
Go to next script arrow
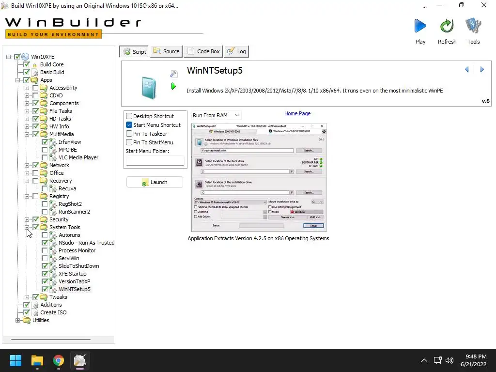pyautogui.click(x=482, y=69)
